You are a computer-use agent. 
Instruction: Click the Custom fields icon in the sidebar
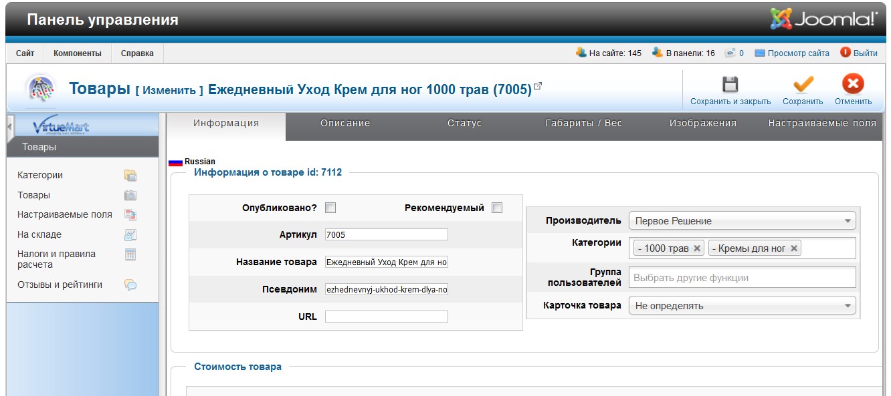[x=130, y=214]
